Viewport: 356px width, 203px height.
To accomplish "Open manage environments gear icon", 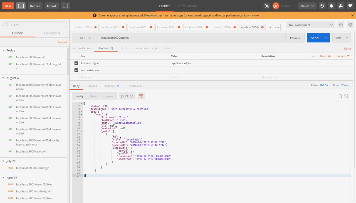I will 350,25.
